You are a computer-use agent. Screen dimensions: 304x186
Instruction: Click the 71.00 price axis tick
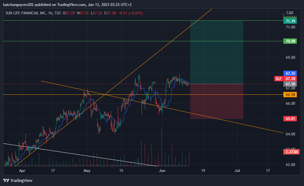point(290,27)
